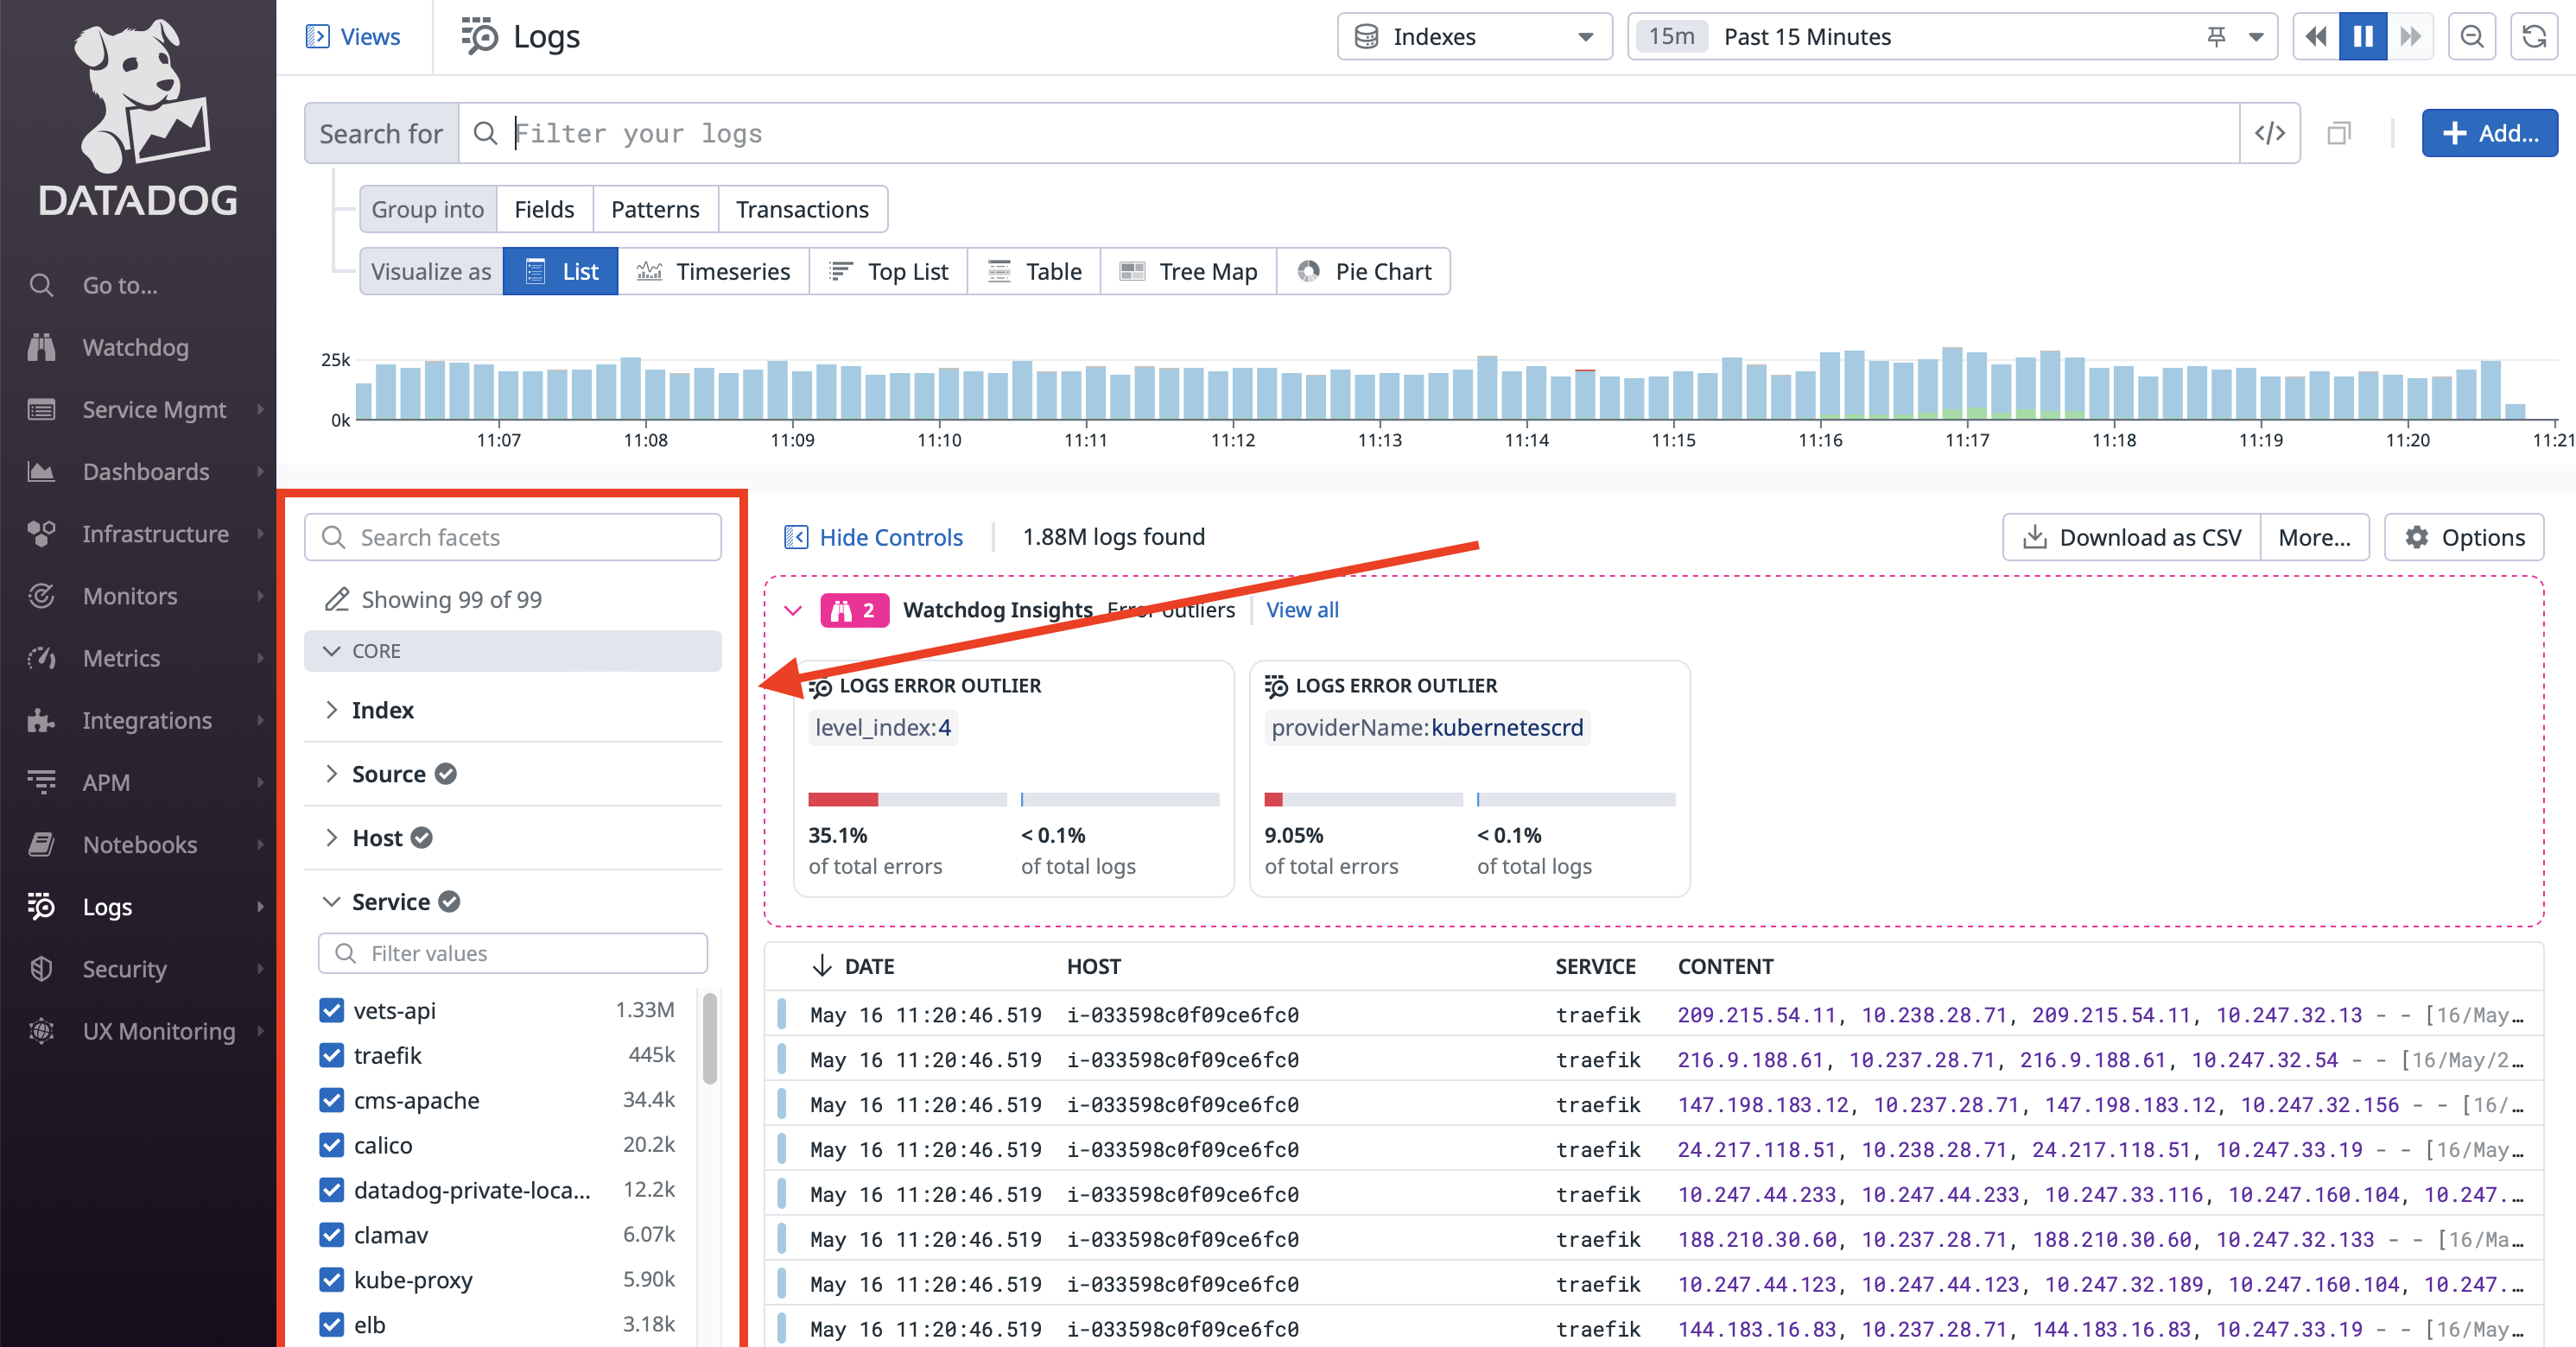The width and height of the screenshot is (2576, 1347).
Task: Click View all Watchdog Insights
Action: point(1302,610)
